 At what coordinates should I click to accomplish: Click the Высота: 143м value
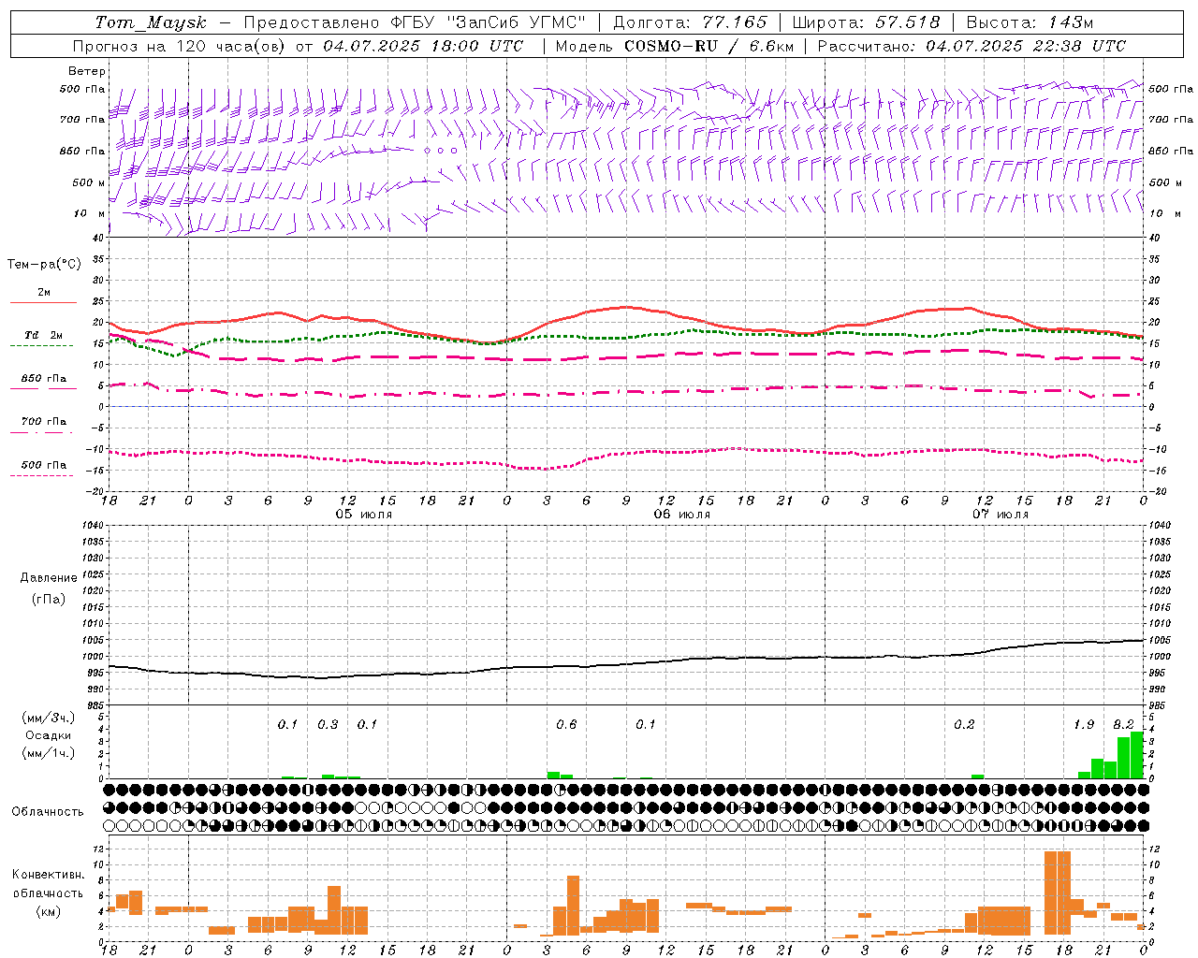click(x=1030, y=22)
